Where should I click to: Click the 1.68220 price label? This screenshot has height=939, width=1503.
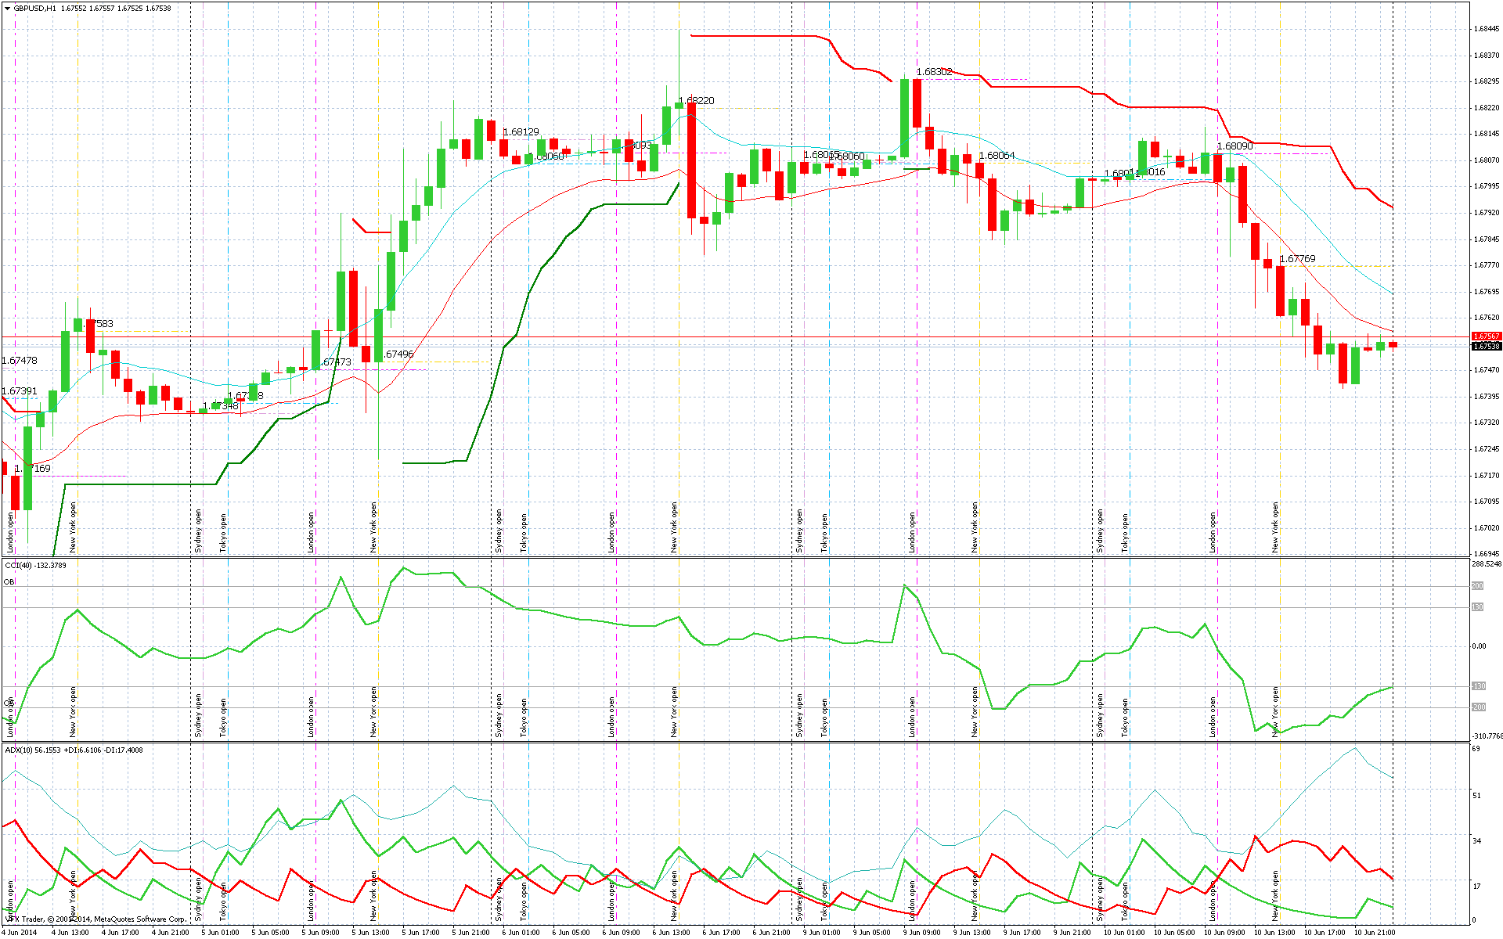click(696, 101)
